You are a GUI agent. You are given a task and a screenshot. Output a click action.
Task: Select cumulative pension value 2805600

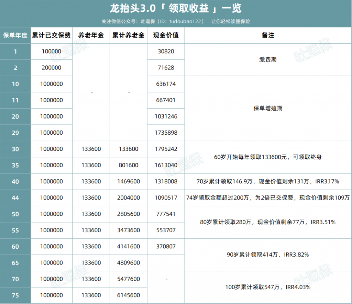click(x=129, y=214)
